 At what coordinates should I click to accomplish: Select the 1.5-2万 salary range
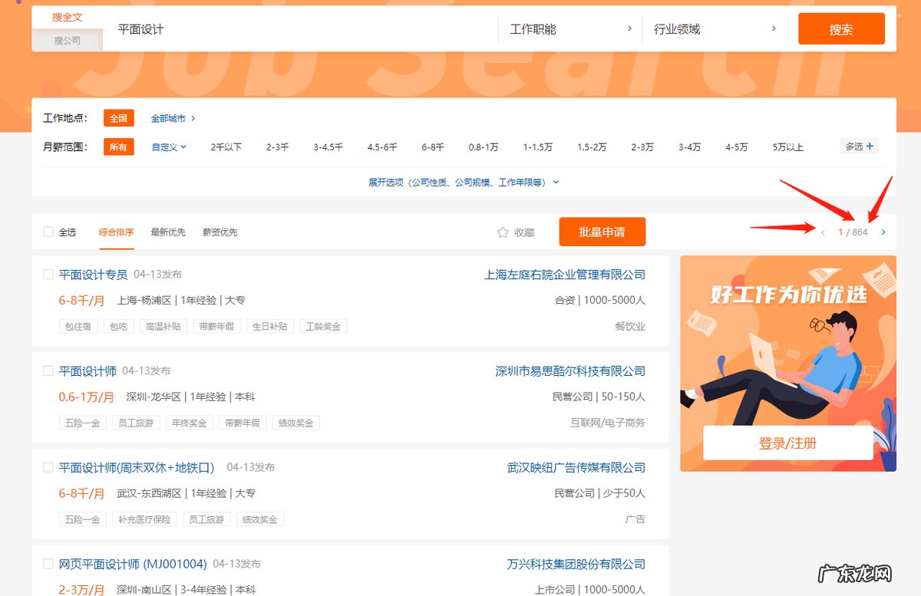point(592,146)
